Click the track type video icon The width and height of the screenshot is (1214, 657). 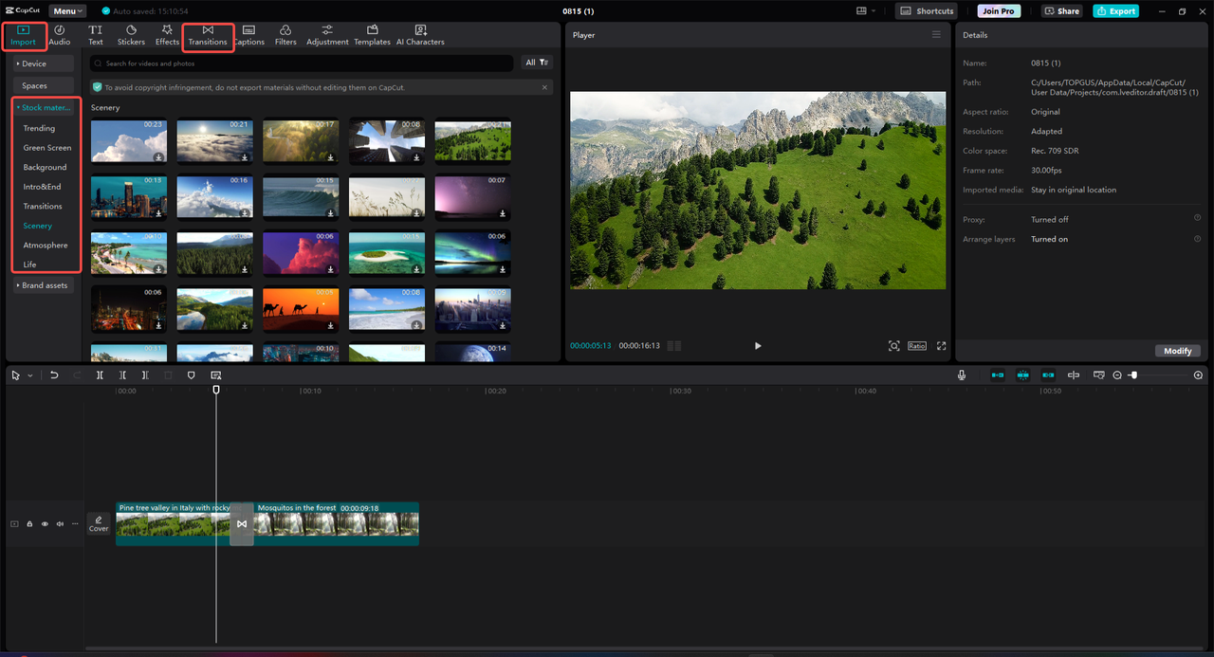pos(14,524)
